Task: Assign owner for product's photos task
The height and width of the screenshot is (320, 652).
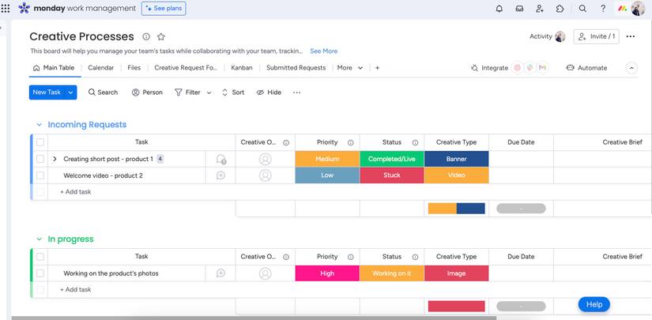Action: [266, 273]
